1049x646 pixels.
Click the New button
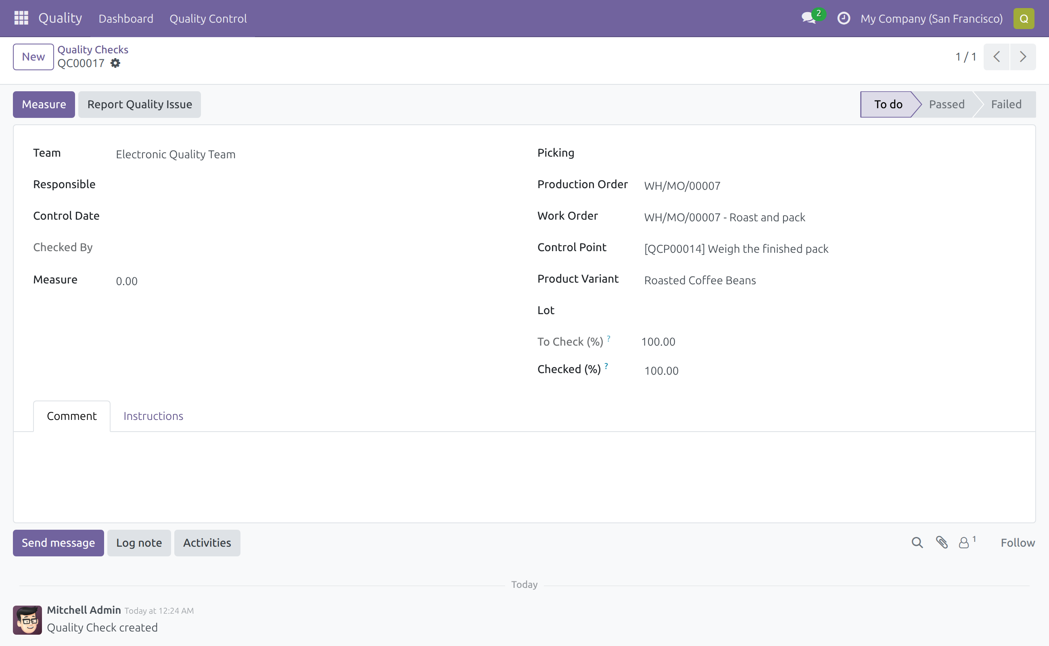(x=33, y=57)
